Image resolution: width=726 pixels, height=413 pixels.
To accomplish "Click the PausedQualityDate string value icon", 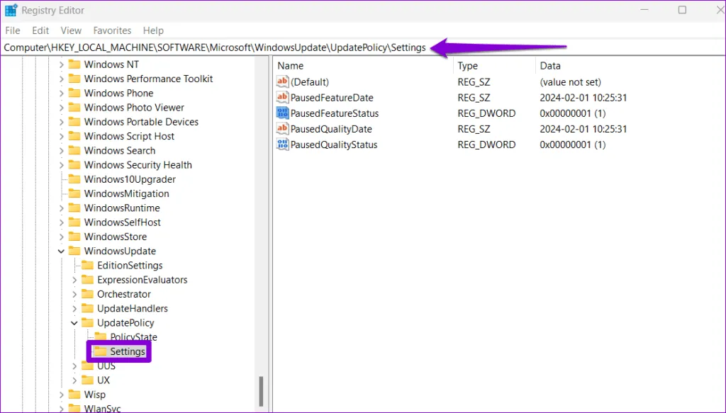I will coord(283,129).
